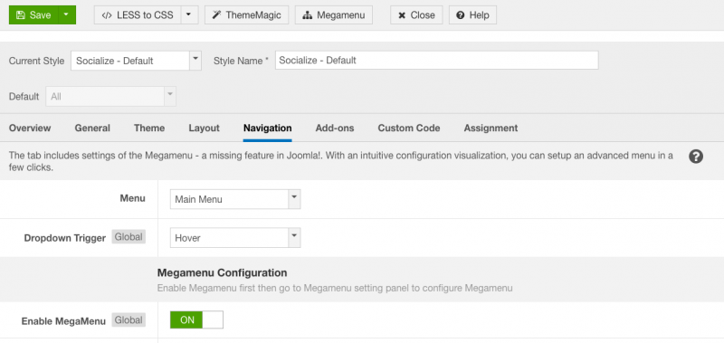
Task: Open the Save dropdown arrow
Action: pyautogui.click(x=67, y=15)
